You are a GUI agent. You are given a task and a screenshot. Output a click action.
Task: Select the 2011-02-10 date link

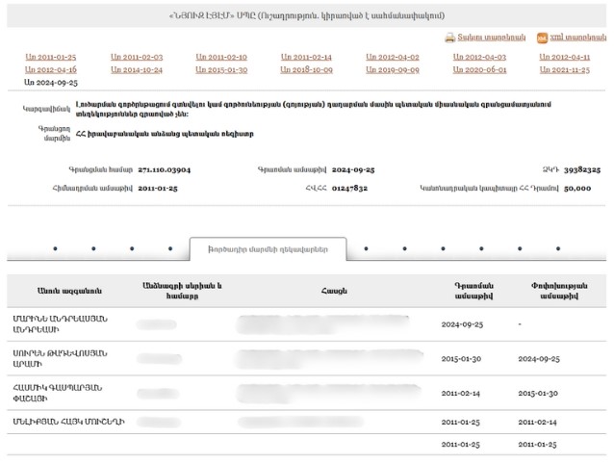220,58
